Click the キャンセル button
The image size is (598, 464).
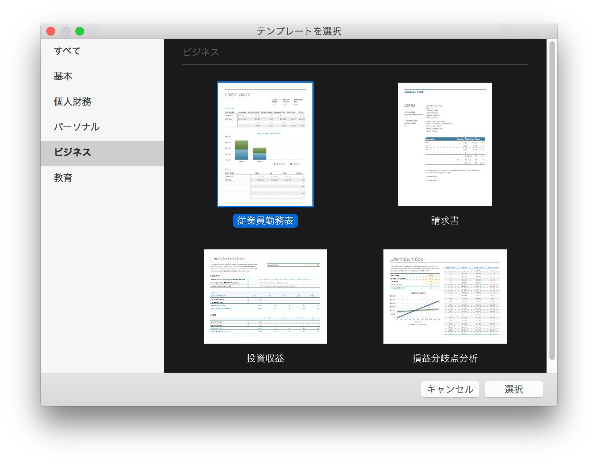tap(450, 389)
